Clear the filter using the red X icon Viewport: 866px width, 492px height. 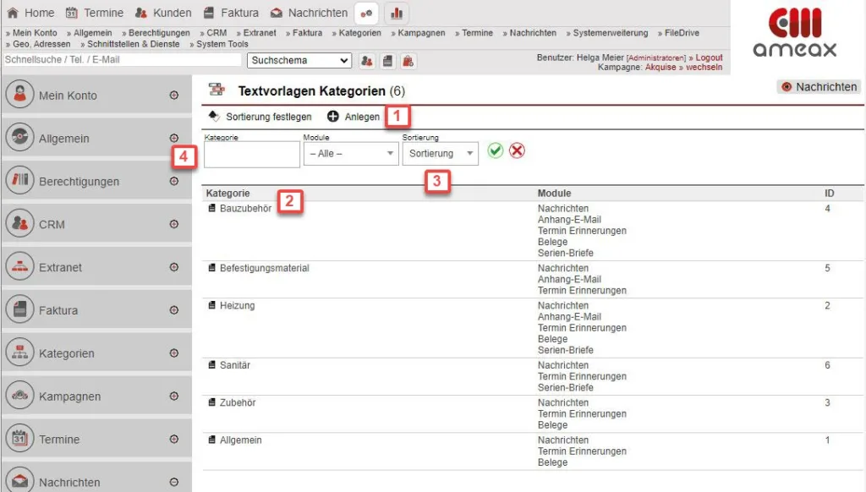coord(516,152)
